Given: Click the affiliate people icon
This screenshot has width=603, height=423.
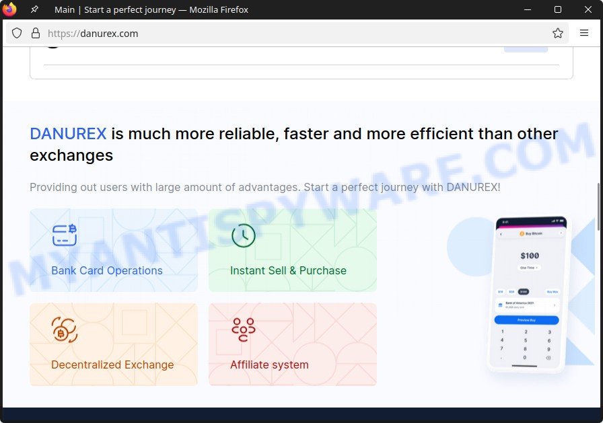Looking at the screenshot, I should [x=244, y=330].
